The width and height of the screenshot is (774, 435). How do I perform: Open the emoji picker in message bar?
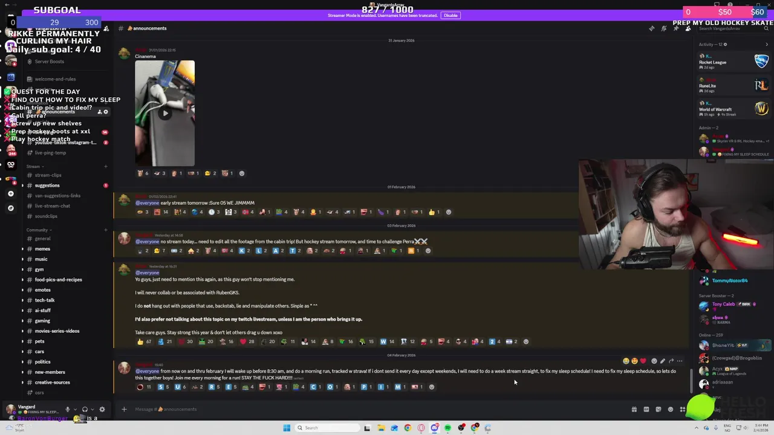(671, 409)
